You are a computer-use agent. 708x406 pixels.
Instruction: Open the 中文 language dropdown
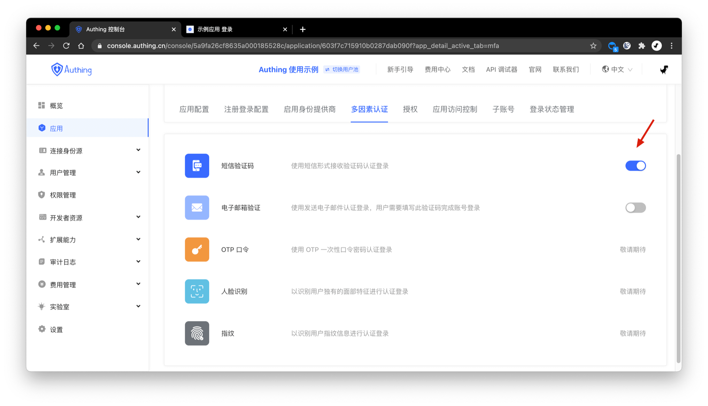(617, 69)
